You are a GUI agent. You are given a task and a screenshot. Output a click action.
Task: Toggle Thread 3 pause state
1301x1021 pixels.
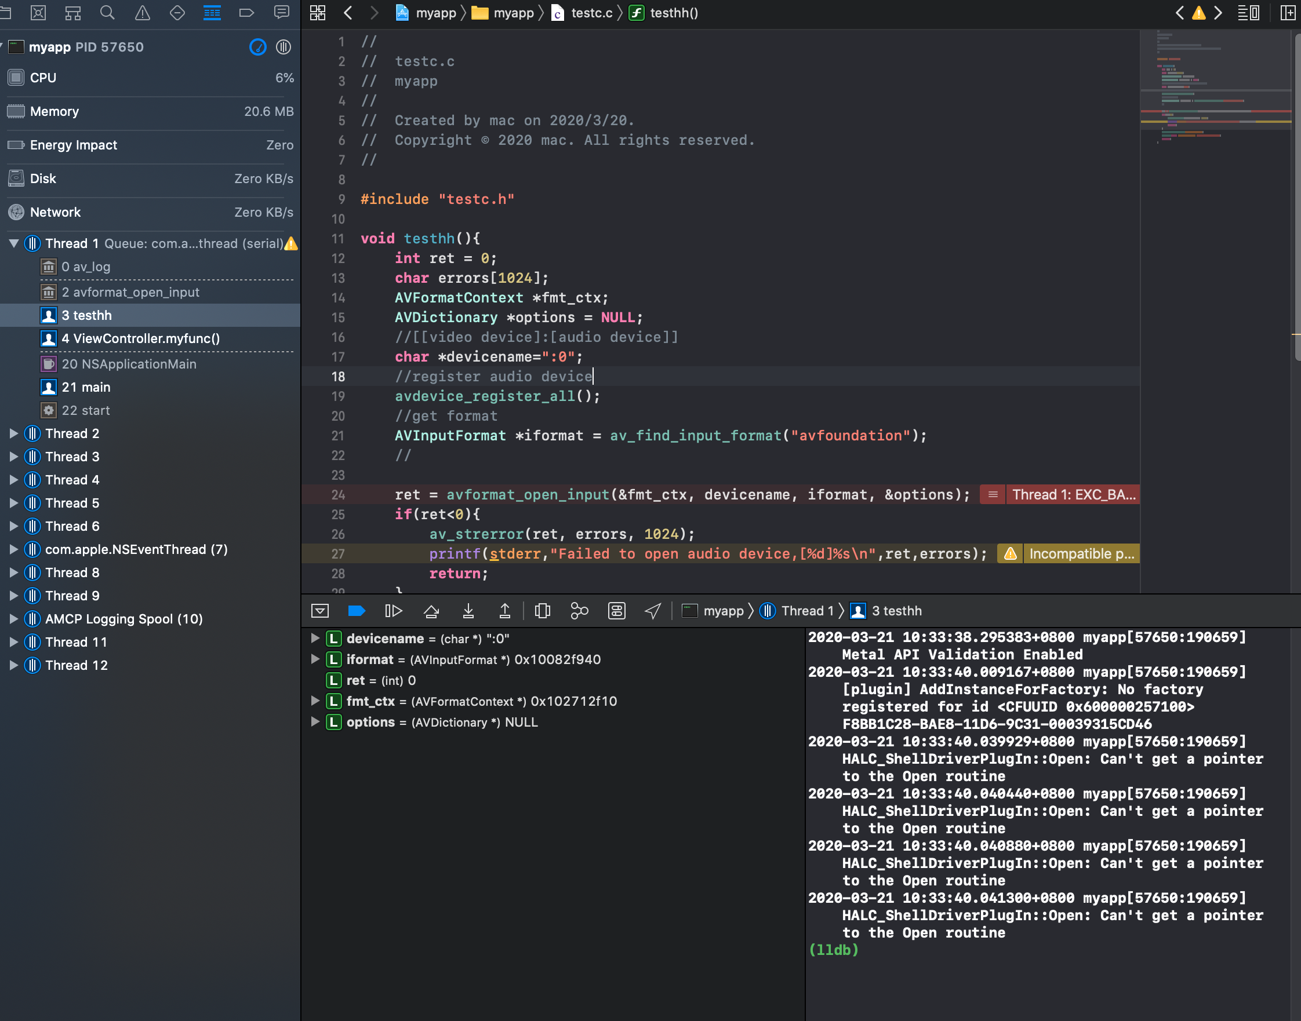point(31,456)
